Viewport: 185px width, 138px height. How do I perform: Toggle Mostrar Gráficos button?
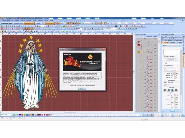pos(50,23)
